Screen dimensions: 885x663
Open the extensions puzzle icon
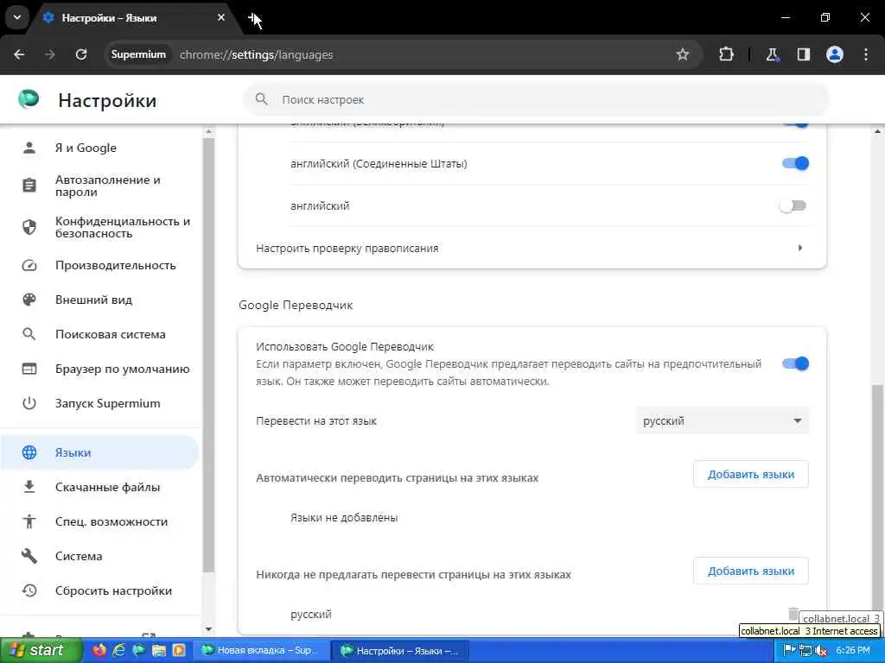tap(726, 54)
